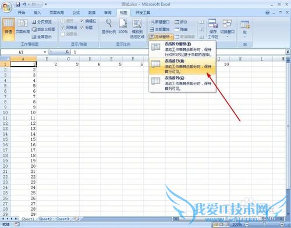Click the macro record icon in status bar
Viewport: 291px width, 228px height.
pyautogui.click(x=17, y=225)
